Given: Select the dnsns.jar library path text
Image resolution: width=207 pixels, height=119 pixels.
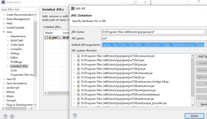Looking at the screenshot, I should (x=118, y=86).
